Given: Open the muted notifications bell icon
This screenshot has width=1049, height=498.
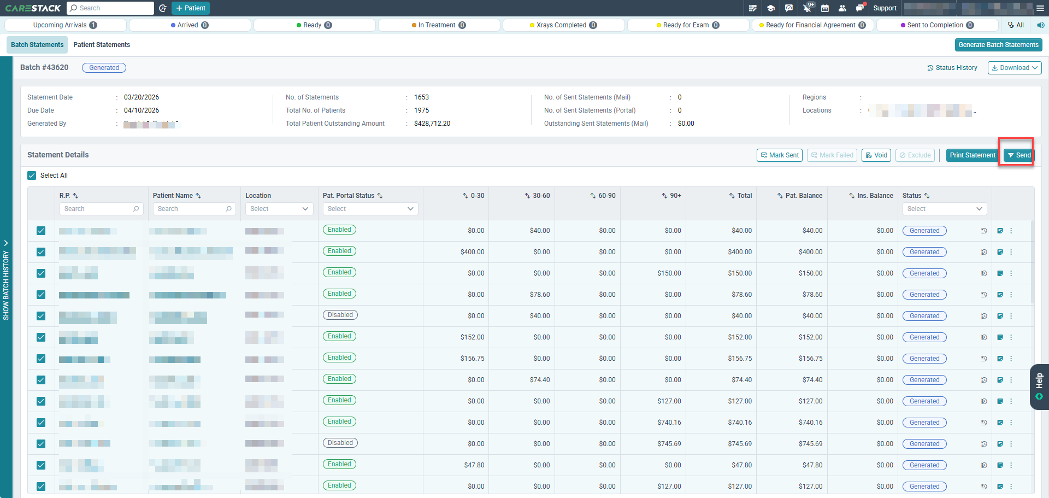Looking at the screenshot, I should [807, 8].
